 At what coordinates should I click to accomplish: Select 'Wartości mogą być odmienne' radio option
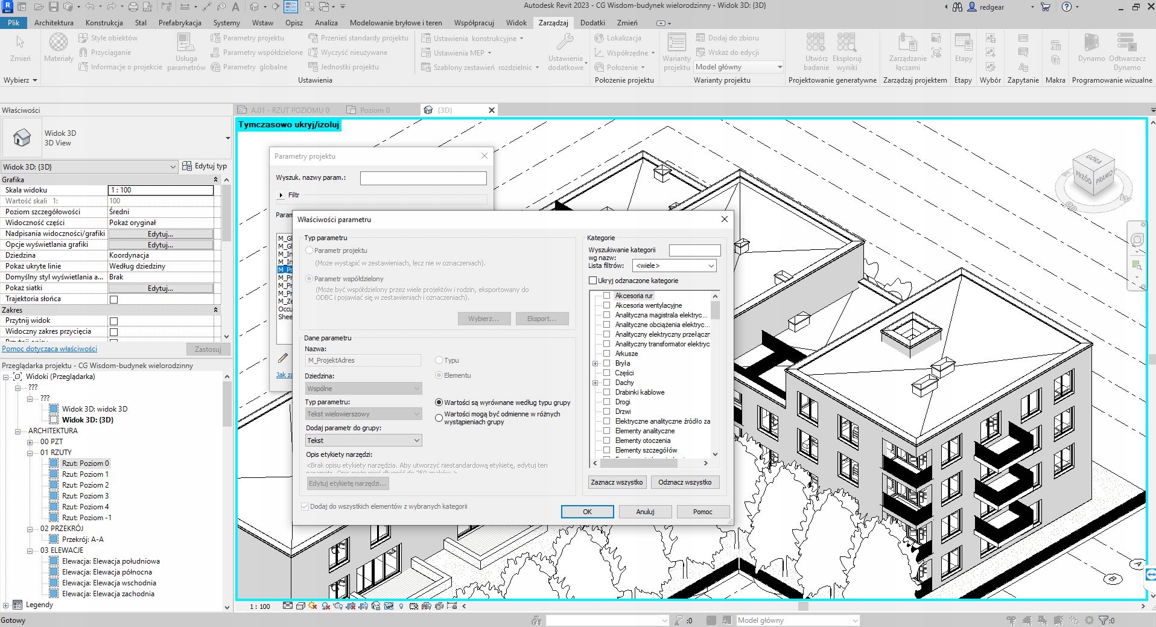[439, 418]
